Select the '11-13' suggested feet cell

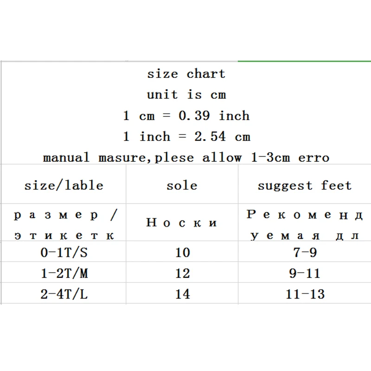pos(305,294)
